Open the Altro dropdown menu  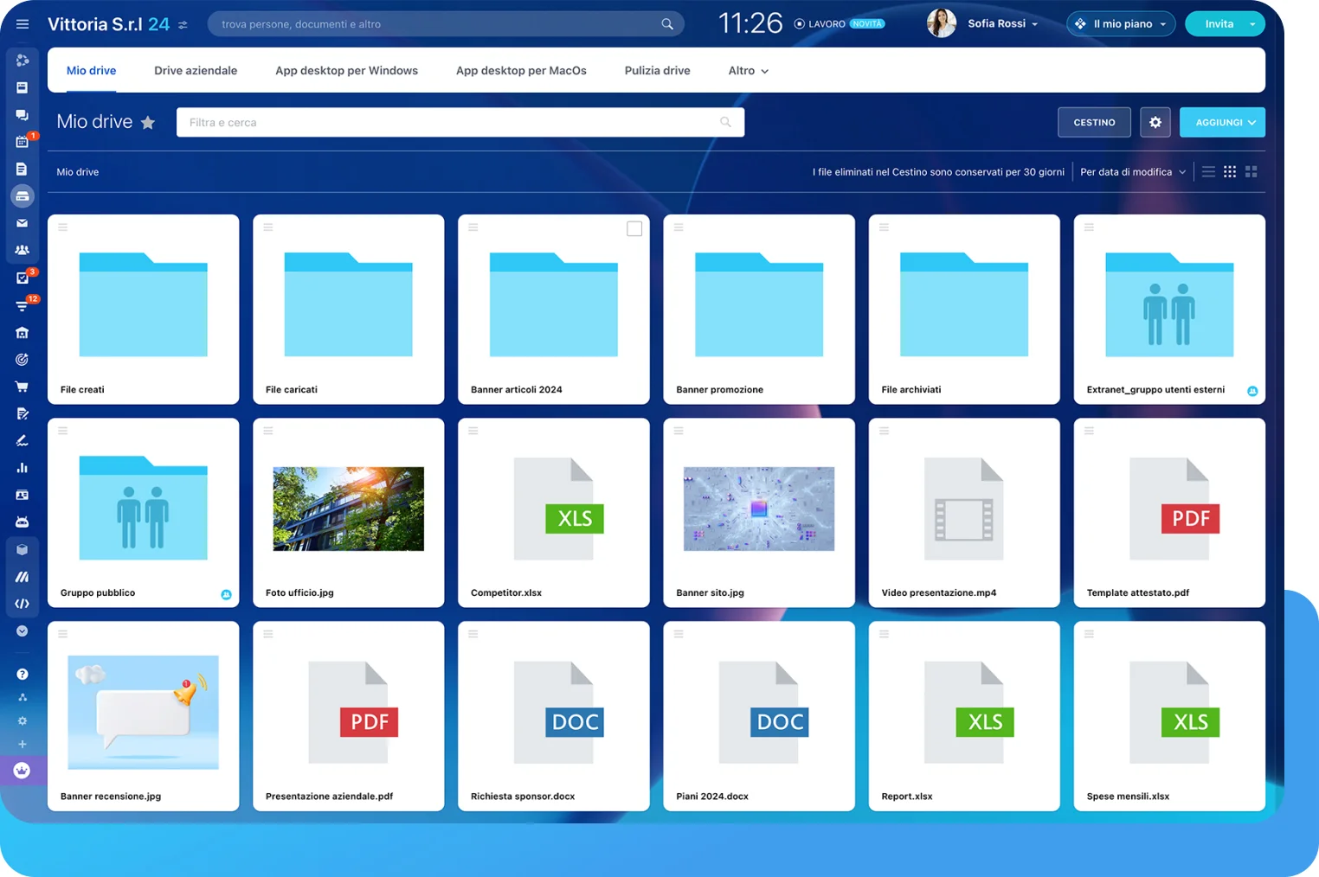(x=748, y=71)
